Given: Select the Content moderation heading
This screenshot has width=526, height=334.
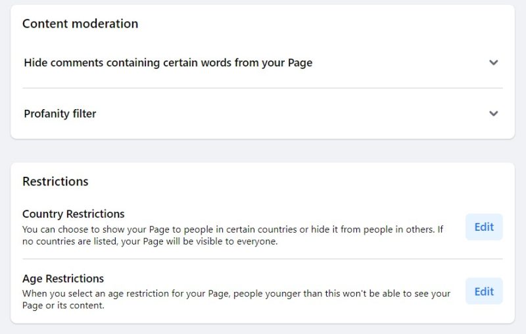Looking at the screenshot, I should (80, 24).
